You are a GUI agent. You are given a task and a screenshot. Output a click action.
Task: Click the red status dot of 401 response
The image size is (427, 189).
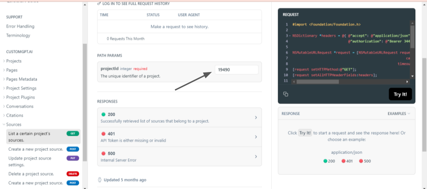(x=103, y=134)
